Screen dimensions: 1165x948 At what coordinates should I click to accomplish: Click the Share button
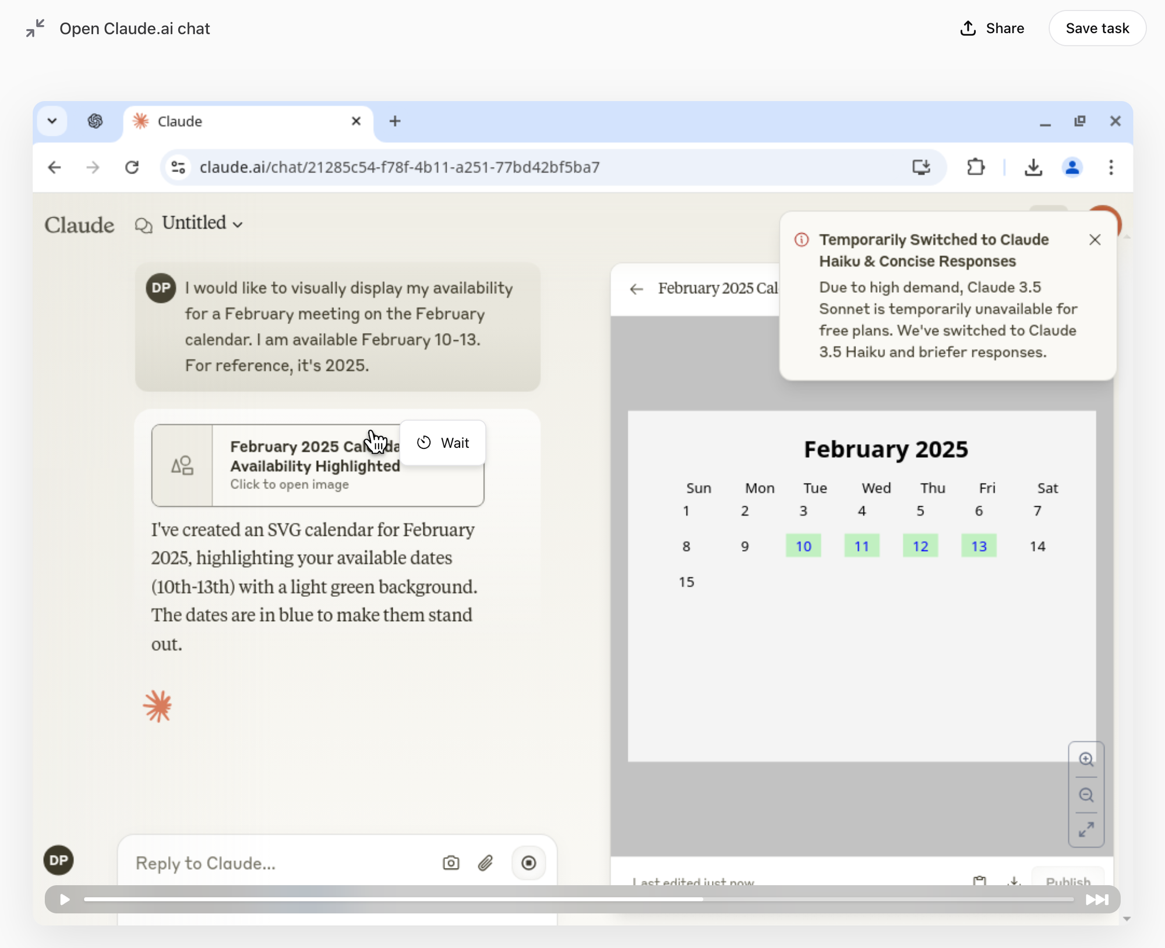(x=992, y=28)
